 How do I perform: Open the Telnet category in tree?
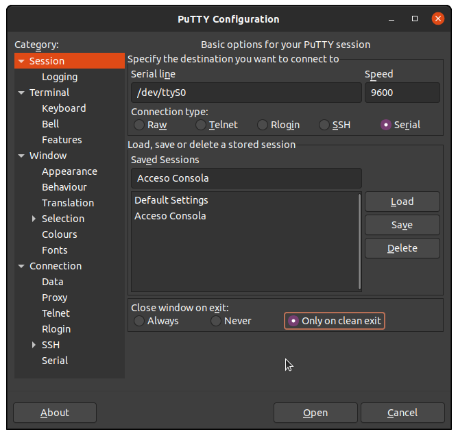click(56, 313)
